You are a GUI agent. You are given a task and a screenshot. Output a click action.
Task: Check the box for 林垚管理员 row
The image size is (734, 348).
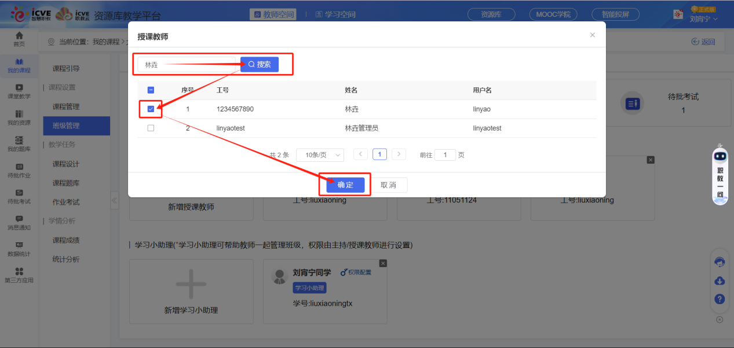tap(151, 128)
